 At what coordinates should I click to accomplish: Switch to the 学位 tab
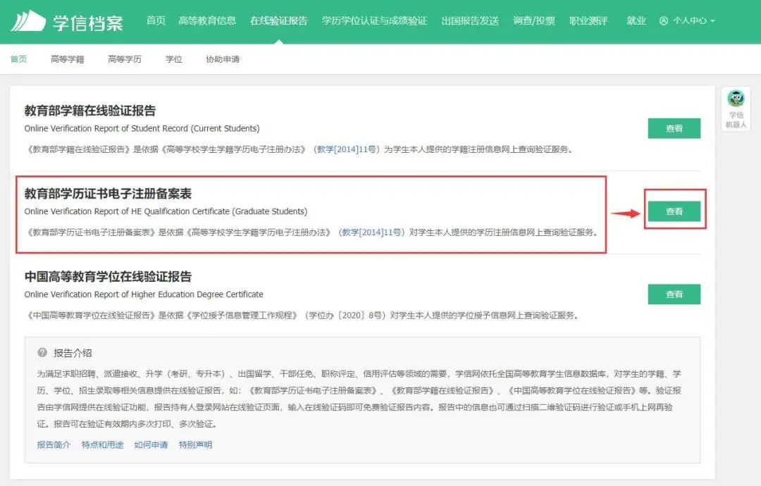point(174,59)
